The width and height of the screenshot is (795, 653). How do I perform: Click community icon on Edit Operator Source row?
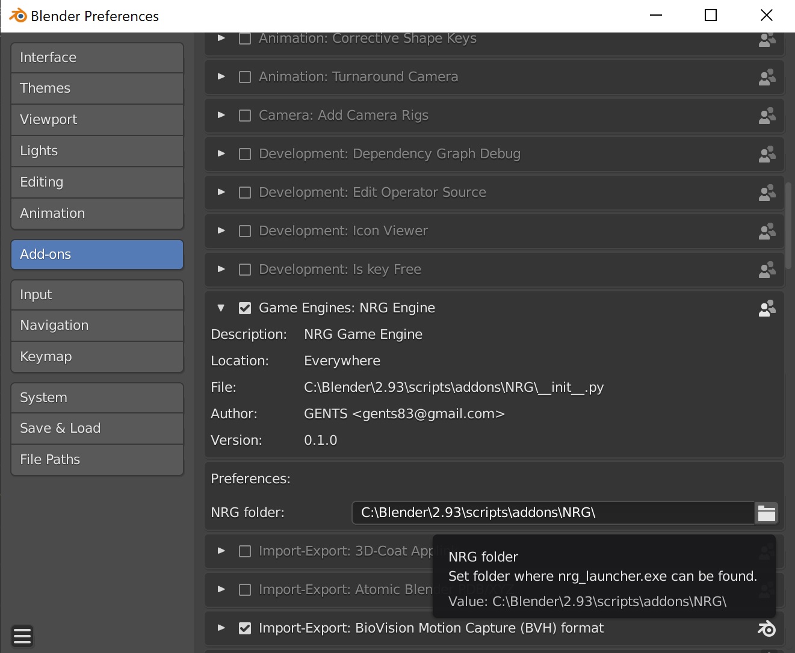767,193
